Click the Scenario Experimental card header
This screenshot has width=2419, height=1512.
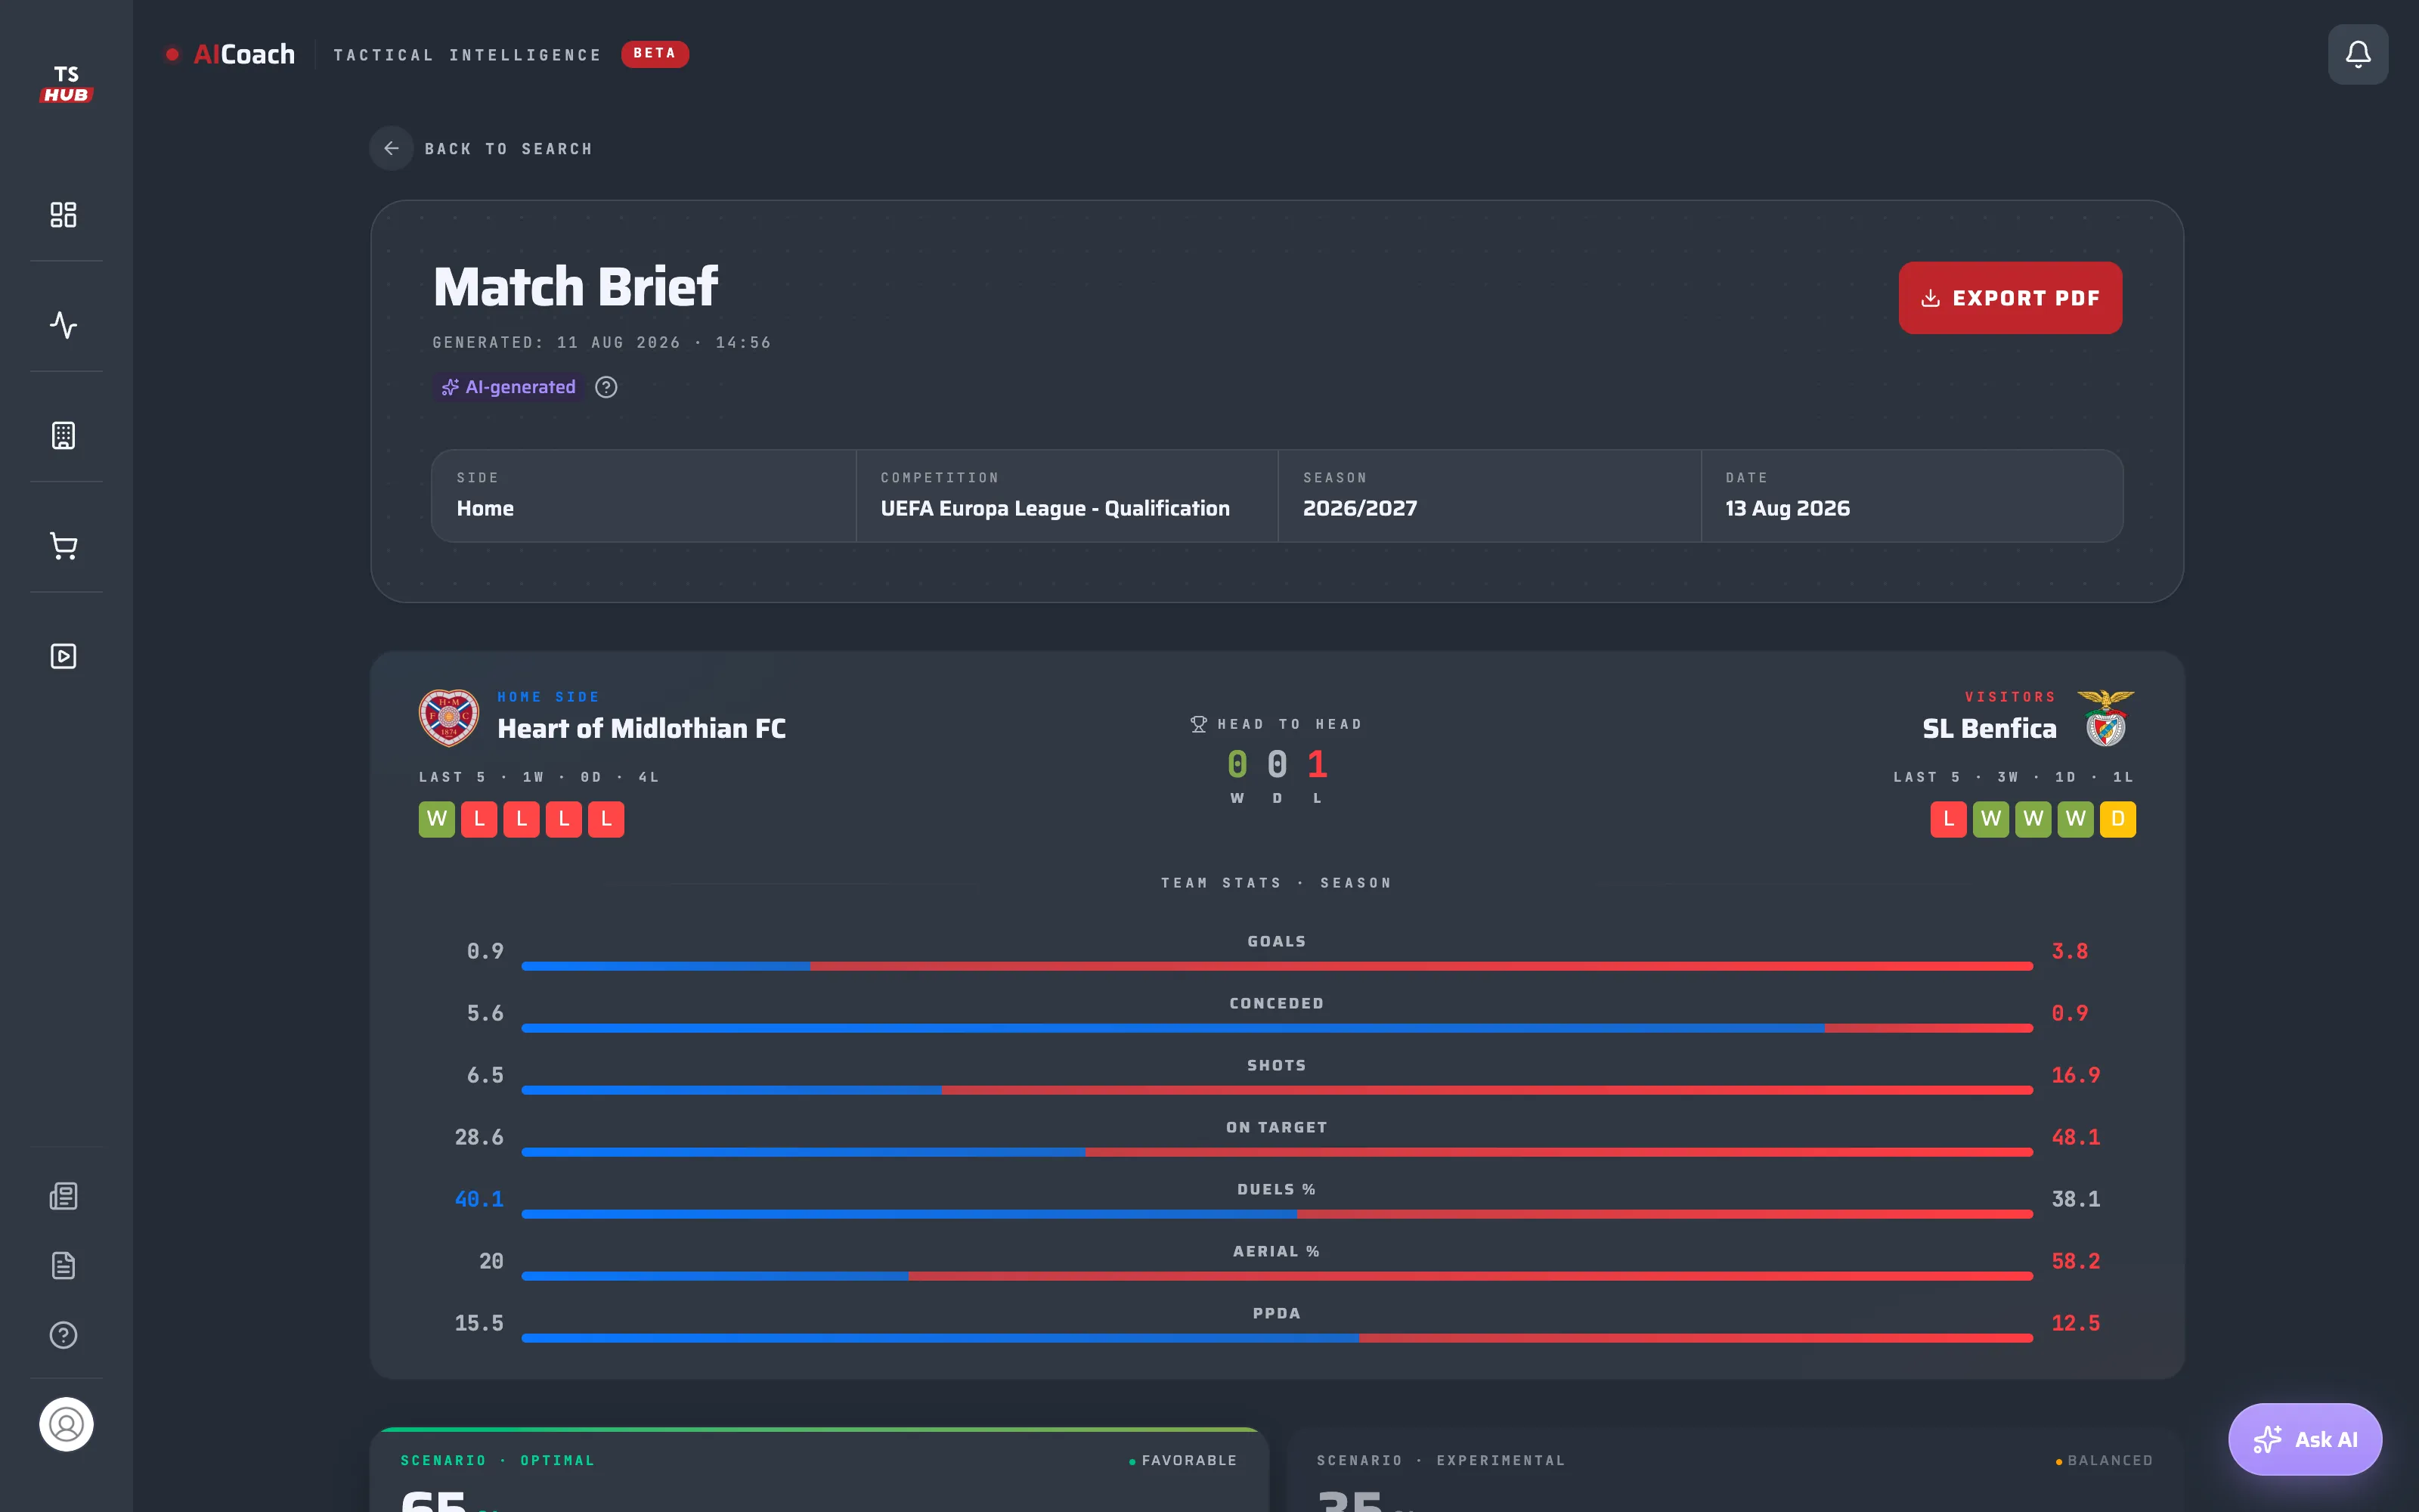click(1440, 1461)
